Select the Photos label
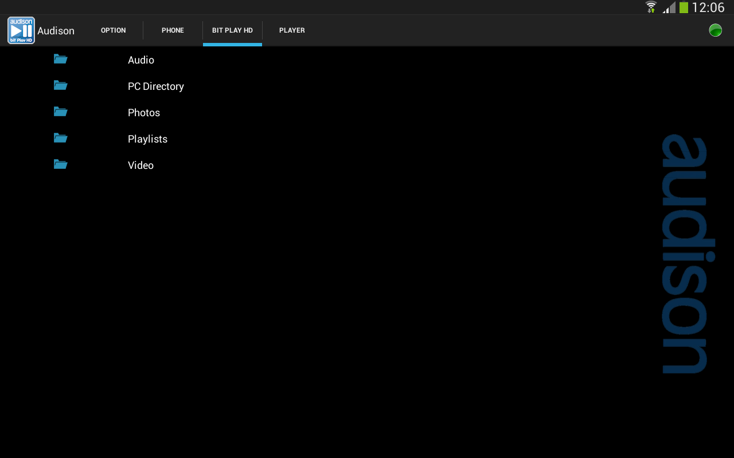Image resolution: width=734 pixels, height=458 pixels. (x=144, y=113)
